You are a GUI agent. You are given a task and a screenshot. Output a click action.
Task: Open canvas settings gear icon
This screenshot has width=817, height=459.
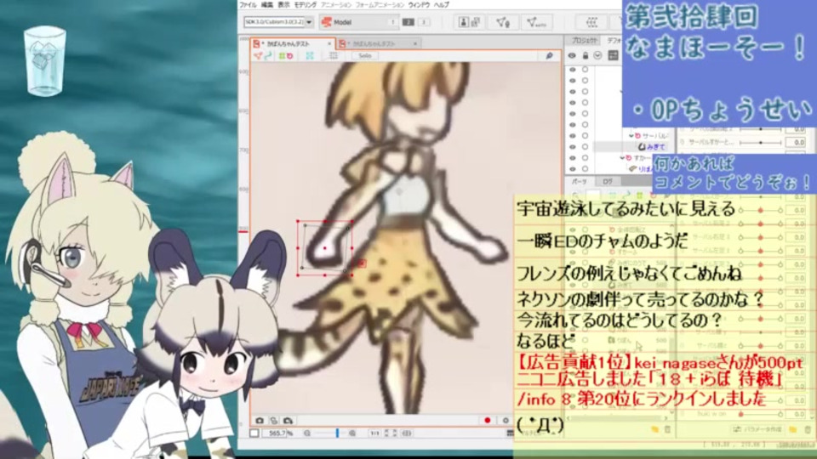click(506, 421)
